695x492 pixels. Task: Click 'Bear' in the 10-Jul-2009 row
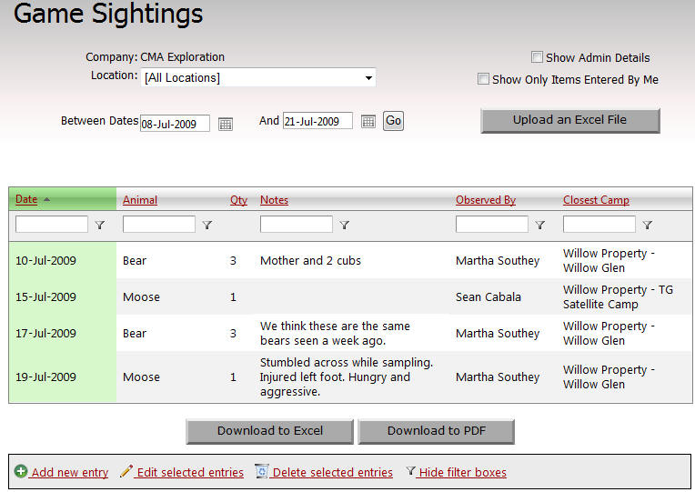(135, 261)
